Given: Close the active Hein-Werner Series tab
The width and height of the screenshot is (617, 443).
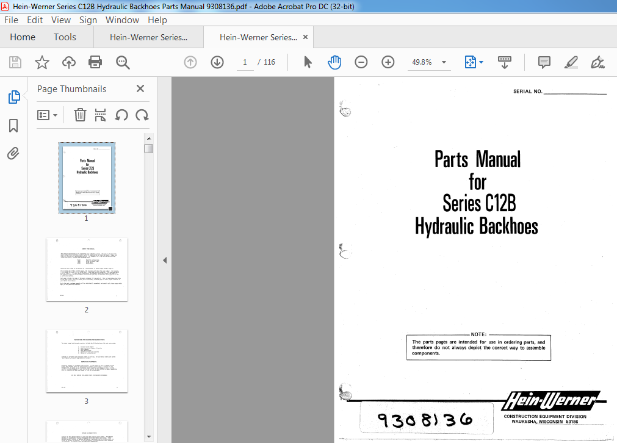Looking at the screenshot, I should [x=305, y=37].
